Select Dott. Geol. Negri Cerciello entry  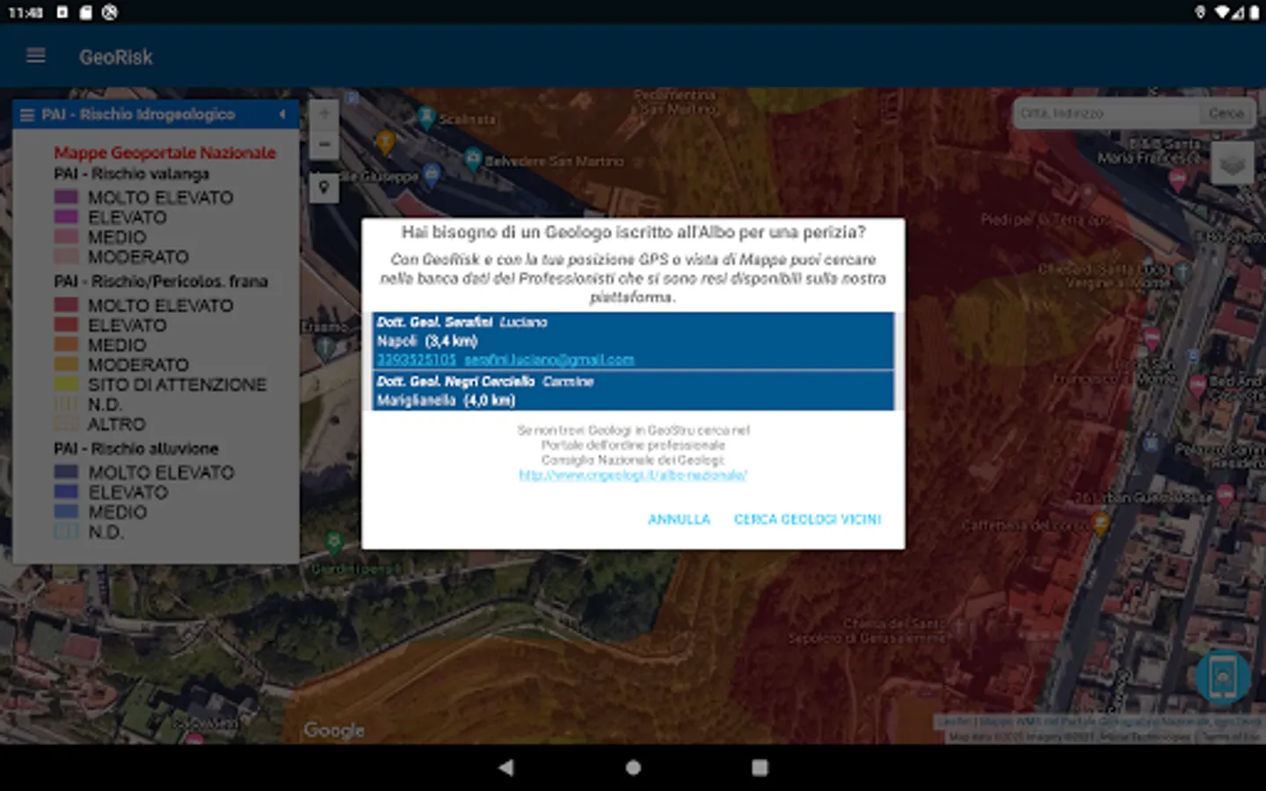click(x=633, y=391)
